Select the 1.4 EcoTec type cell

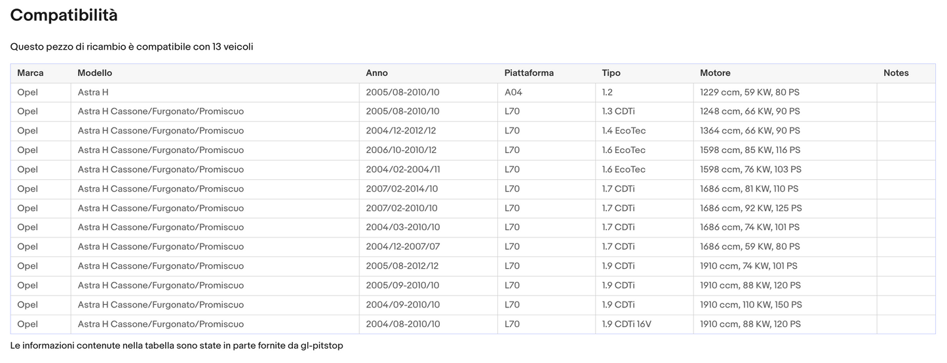pyautogui.click(x=623, y=131)
